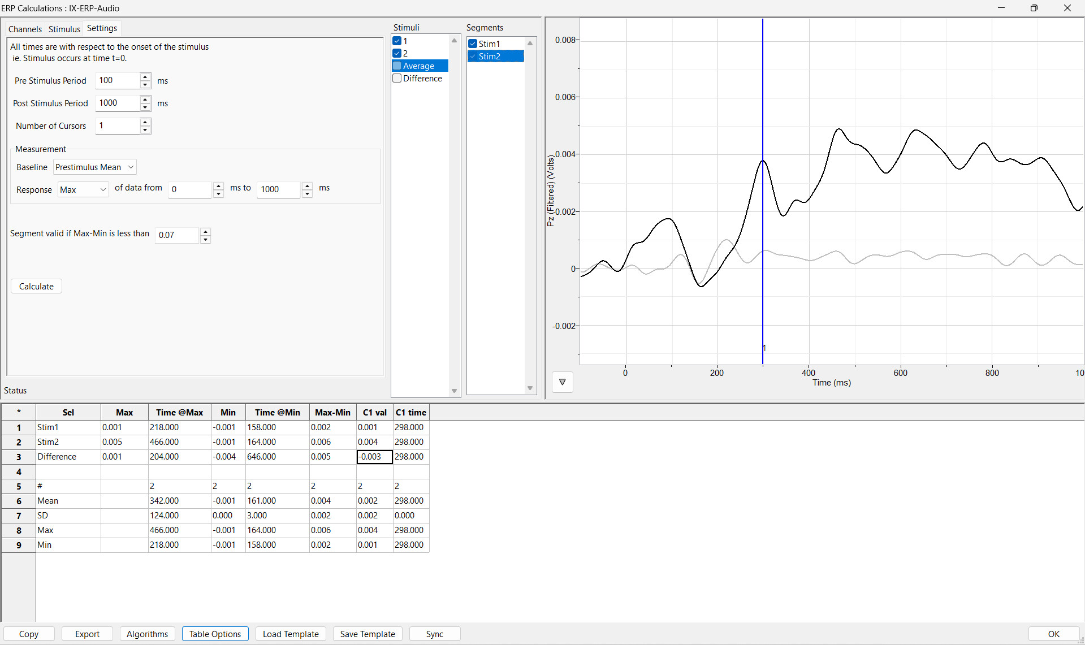This screenshot has height=645, width=1085.
Task: Open the Baseline Prestimulus Mean dropdown
Action: click(95, 167)
